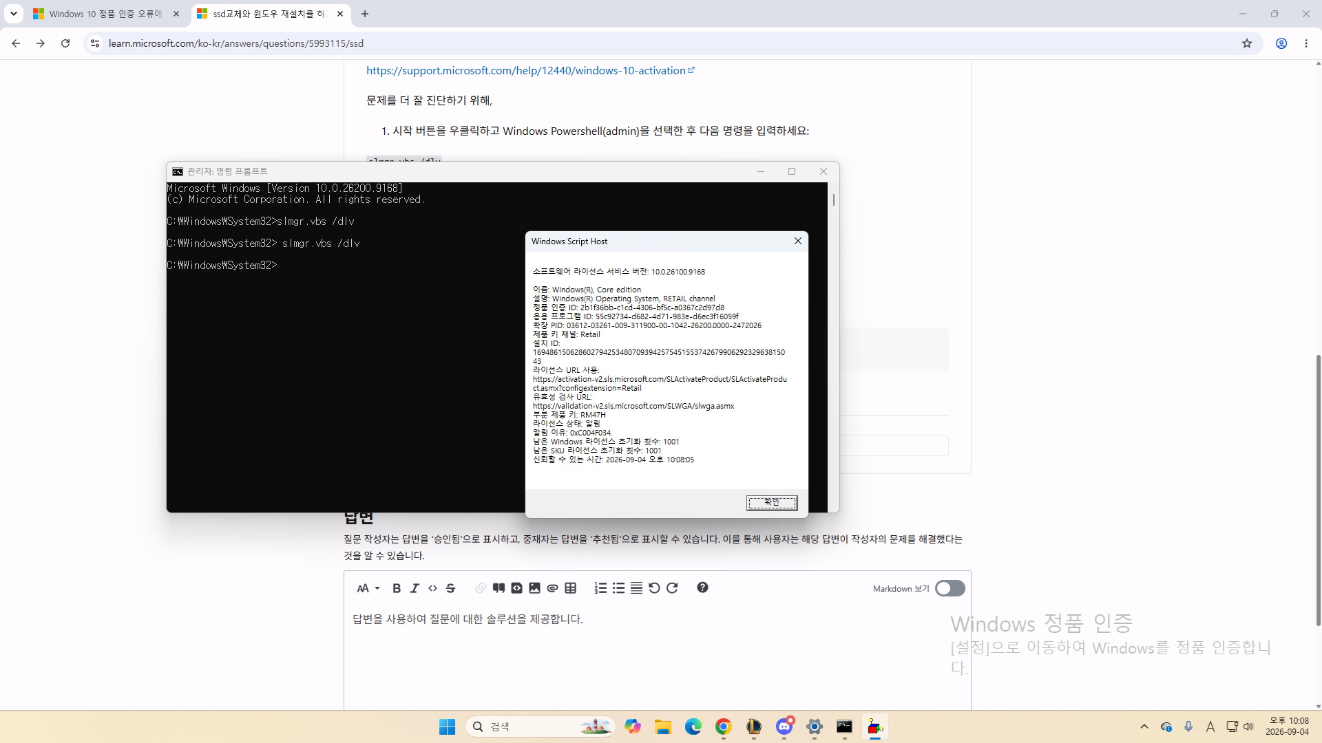Open taskbar 검색 search box
This screenshot has height=743, width=1322.
[541, 726]
